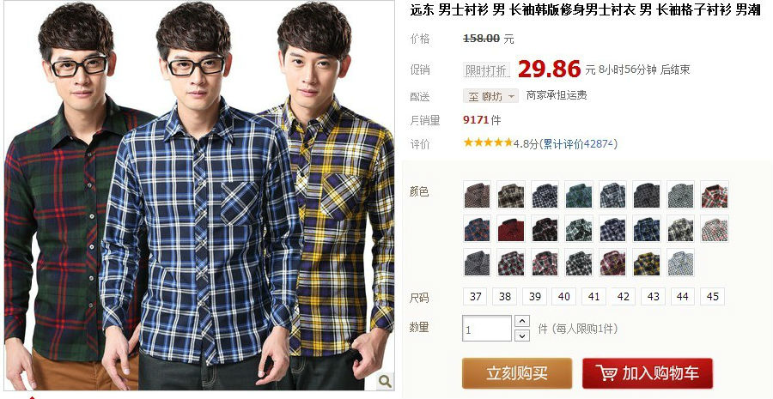Image resolution: width=773 pixels, height=399 pixels.
Task: Select the brown shirt color swatch
Action: 477,195
